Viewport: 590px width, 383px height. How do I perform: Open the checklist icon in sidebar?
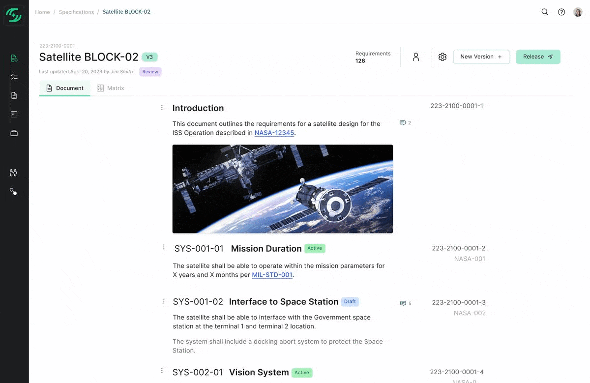[x=14, y=77]
